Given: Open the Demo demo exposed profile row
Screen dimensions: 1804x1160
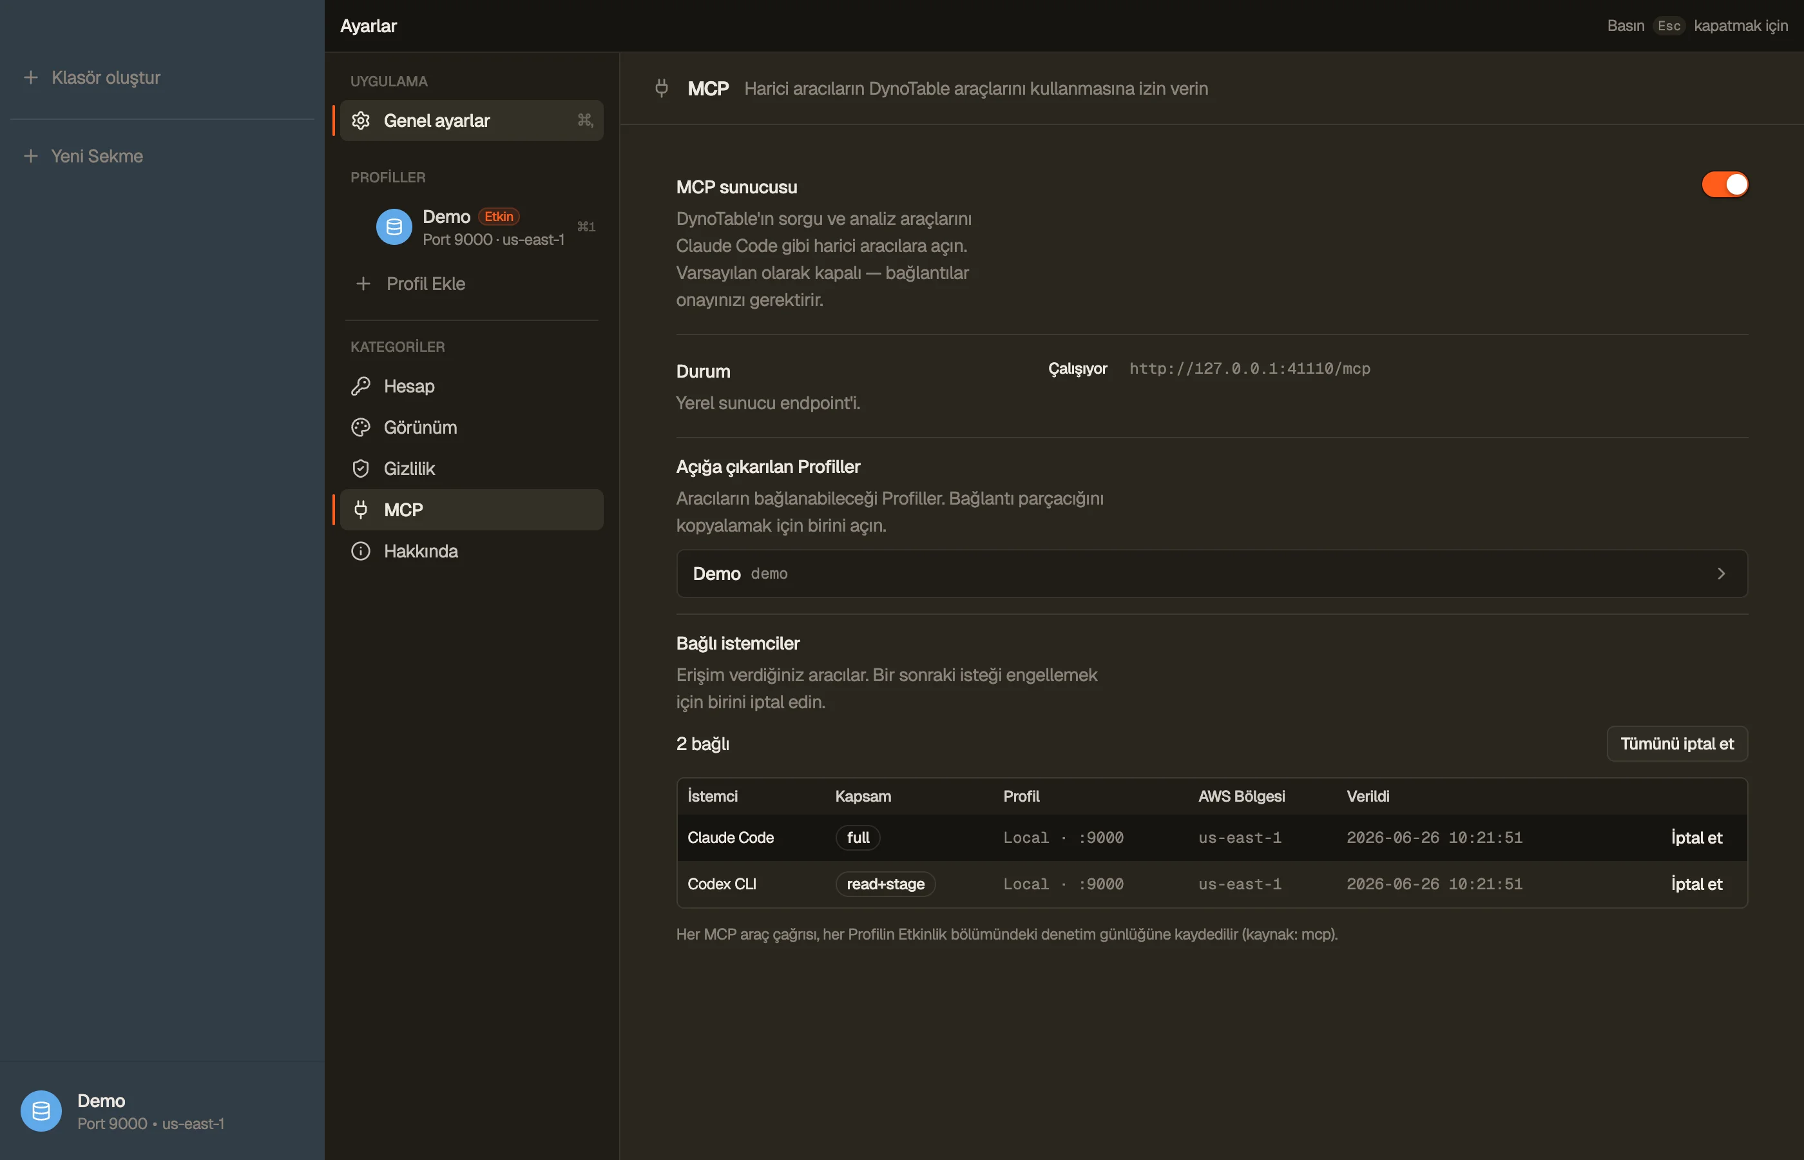Looking at the screenshot, I should point(1211,574).
